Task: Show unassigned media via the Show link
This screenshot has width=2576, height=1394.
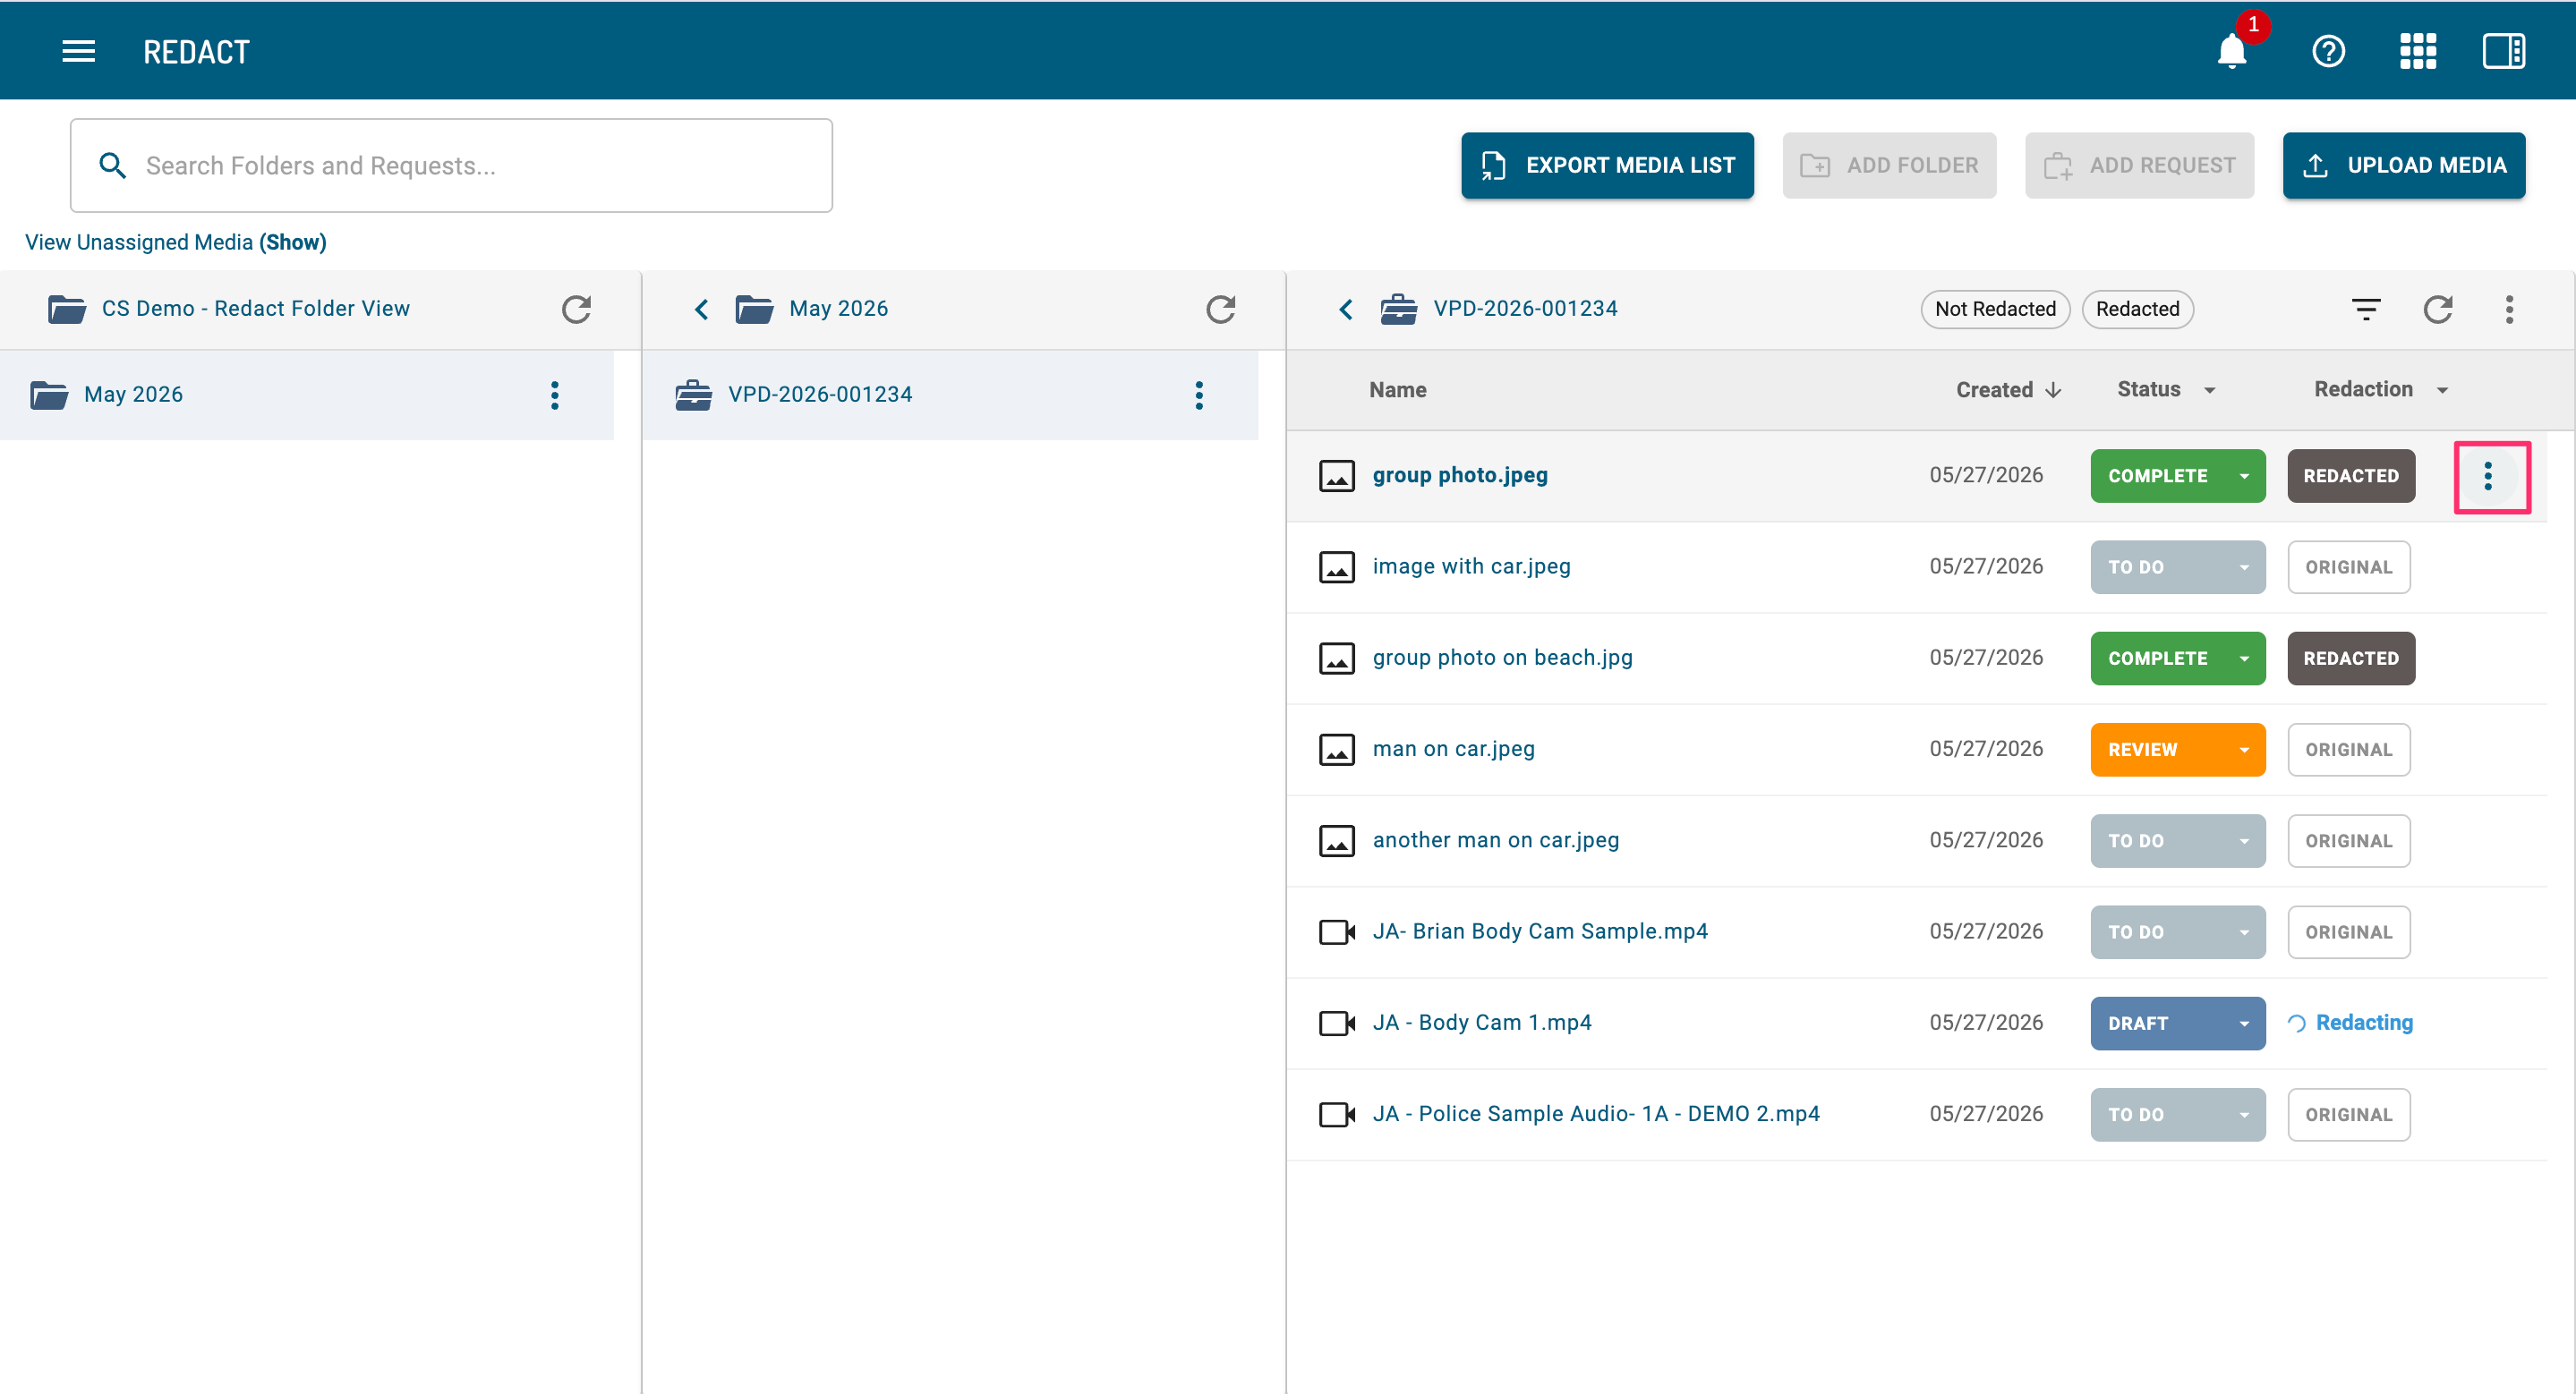Action: (293, 242)
